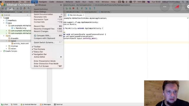This screenshot has height=106, width=189.
Task: Open the Build menu
Action: click(78, 2)
